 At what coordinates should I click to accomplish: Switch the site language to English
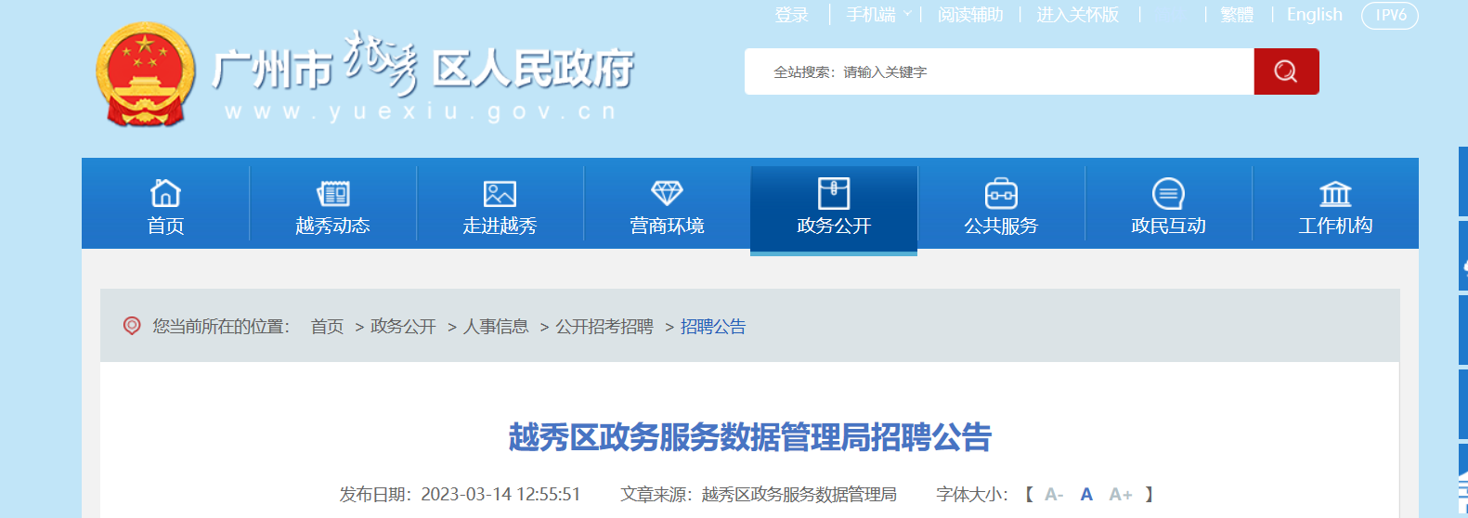[1314, 15]
